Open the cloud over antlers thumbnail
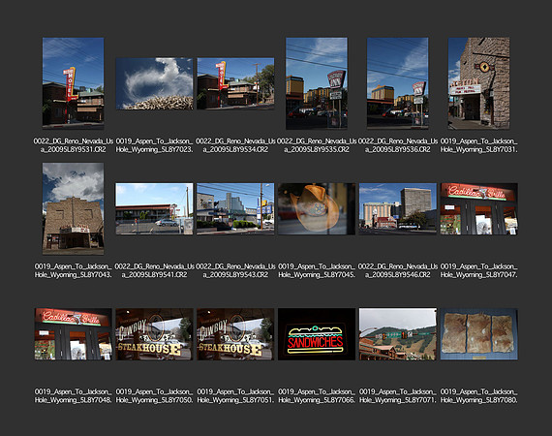 coord(154,83)
